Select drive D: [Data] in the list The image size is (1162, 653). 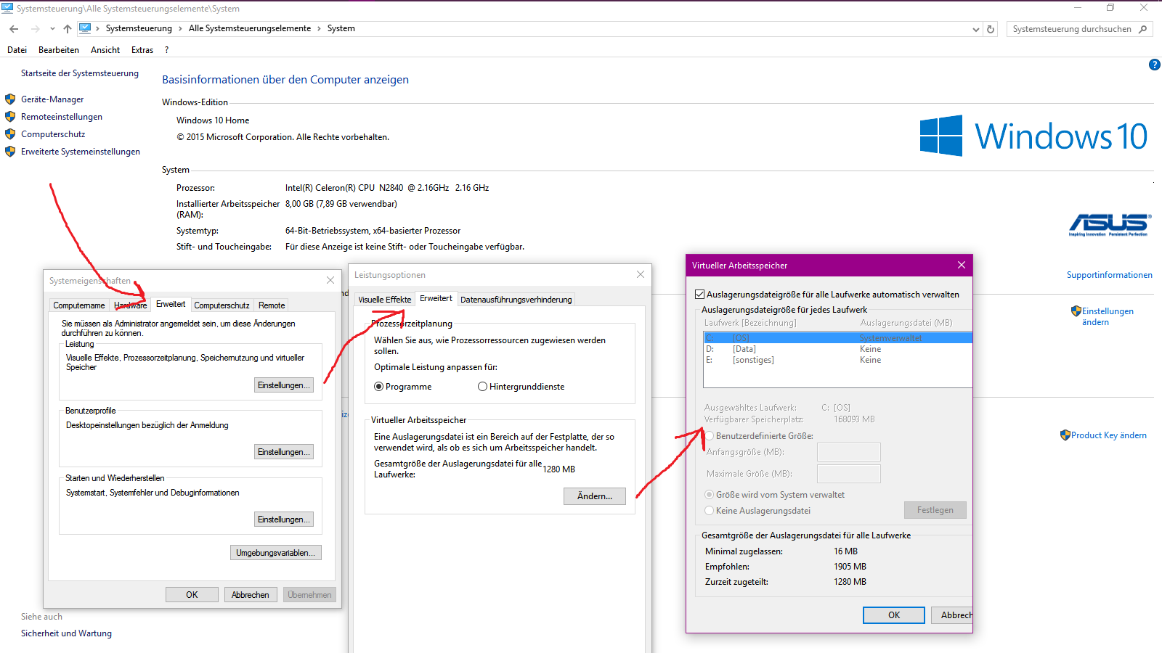click(837, 349)
